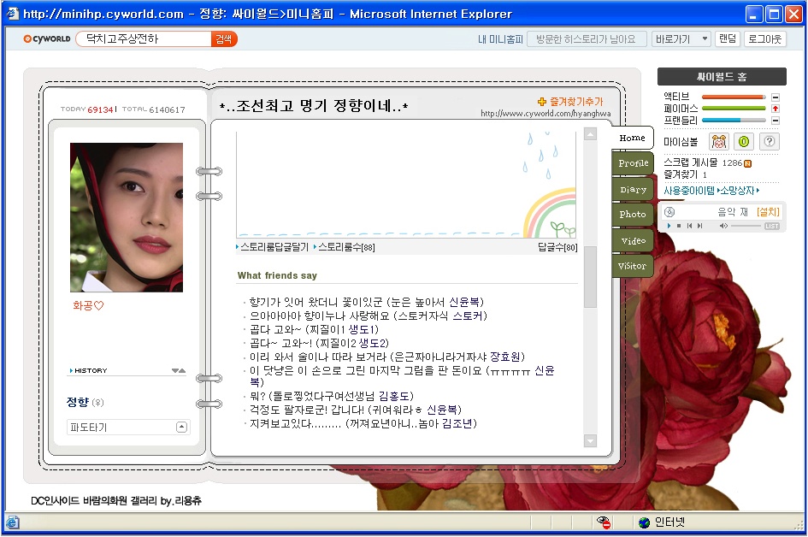Viewport: 808px width, 537px height.
Task: Click the content scrollbar down arrow
Action: 591,440
